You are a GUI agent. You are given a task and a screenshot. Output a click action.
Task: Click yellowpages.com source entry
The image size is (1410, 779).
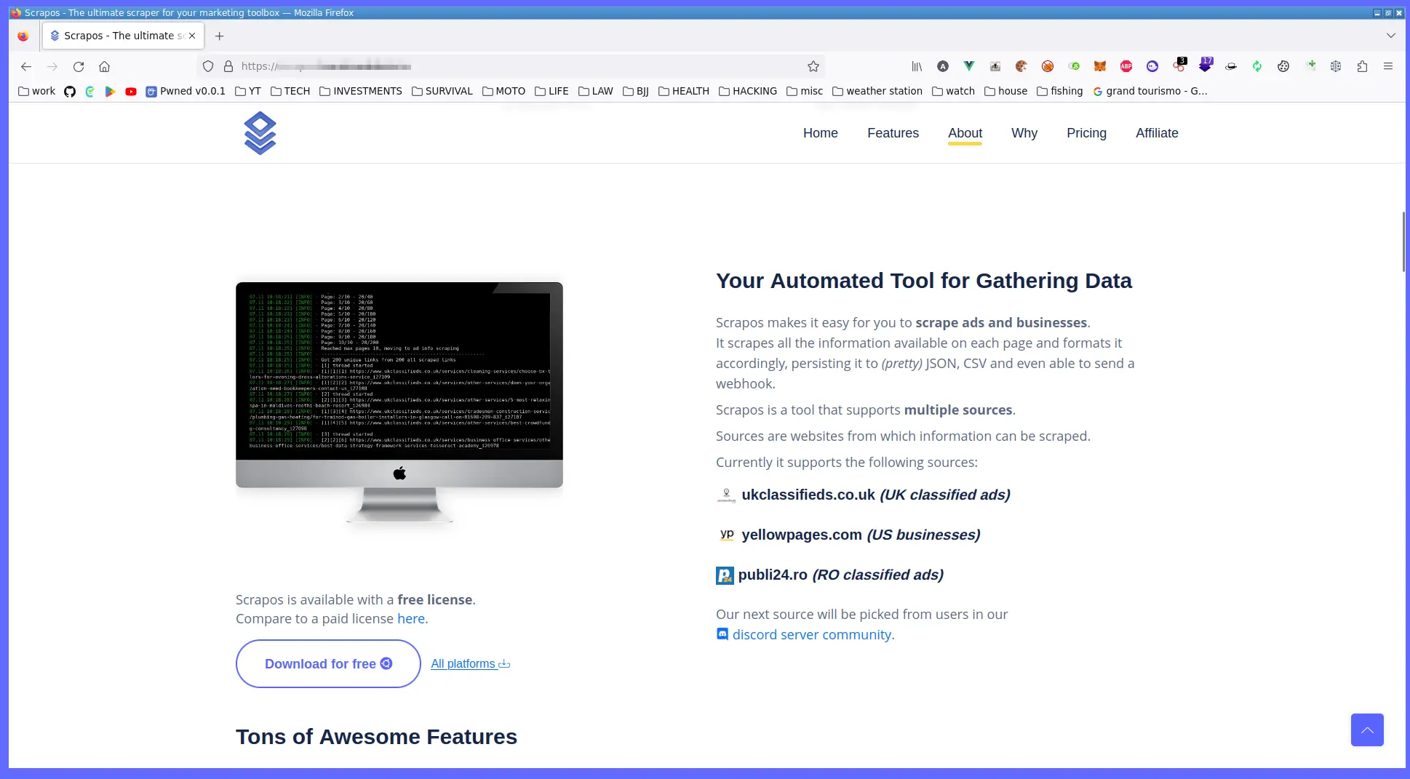coord(848,535)
